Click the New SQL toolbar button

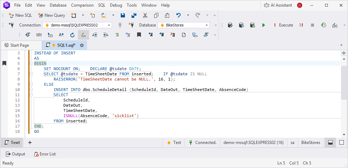click(x=20, y=15)
